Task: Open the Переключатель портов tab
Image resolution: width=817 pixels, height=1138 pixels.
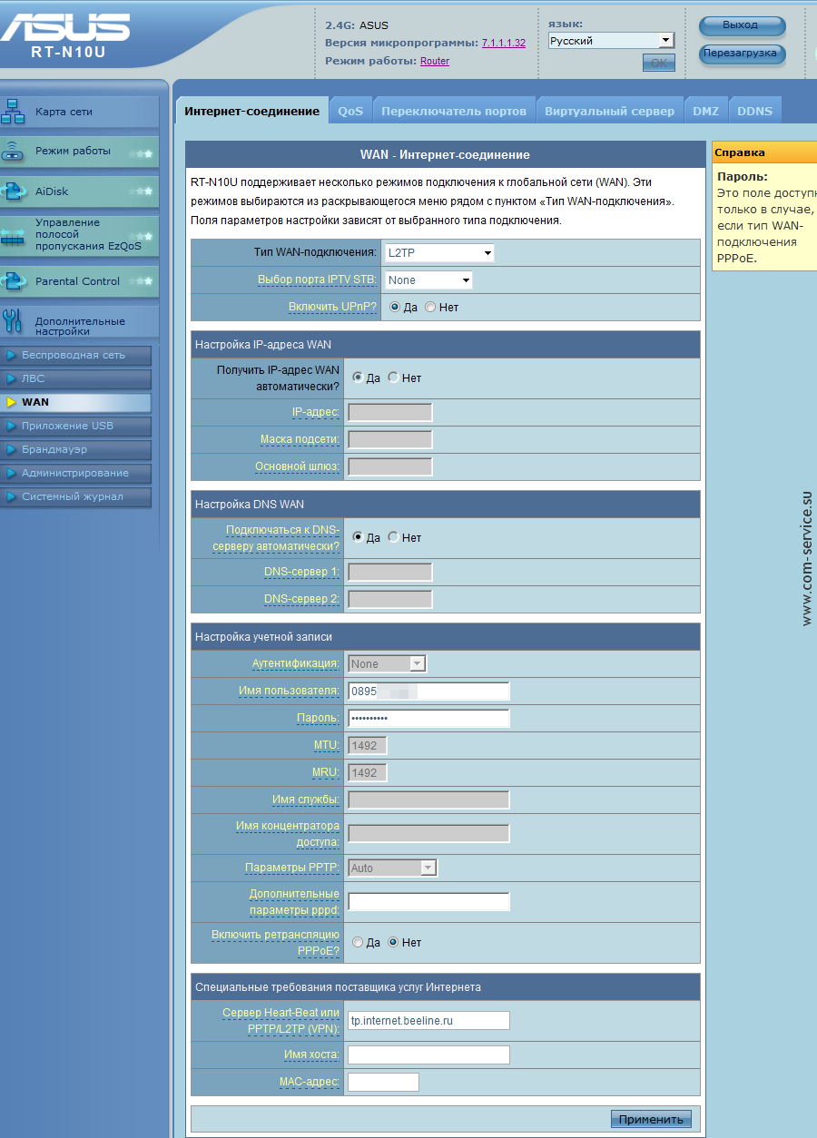Action: point(454,111)
